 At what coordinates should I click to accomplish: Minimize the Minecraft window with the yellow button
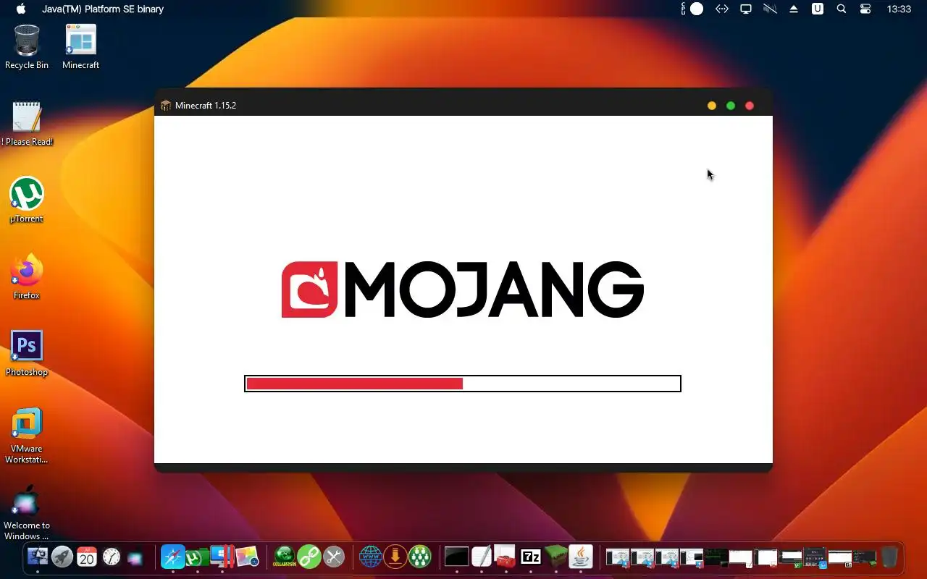712,106
